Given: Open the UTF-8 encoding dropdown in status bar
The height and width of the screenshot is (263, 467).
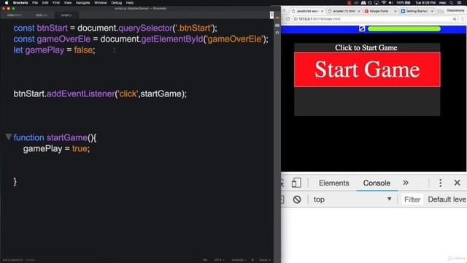Looking at the screenshot, I should [219, 260].
